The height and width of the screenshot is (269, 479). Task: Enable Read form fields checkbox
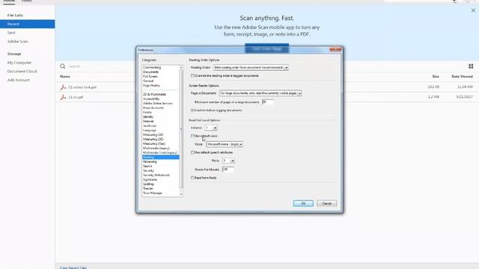pyautogui.click(x=192, y=178)
